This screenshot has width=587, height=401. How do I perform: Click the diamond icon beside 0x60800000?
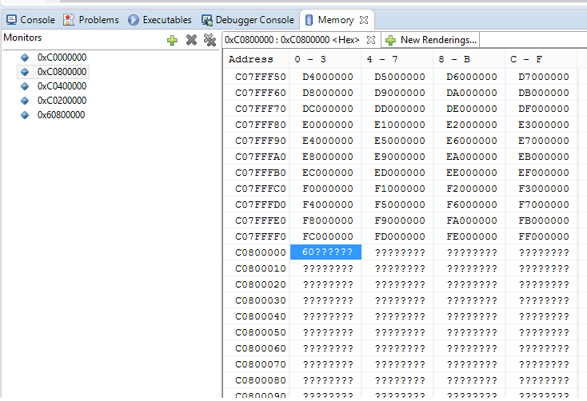point(25,115)
